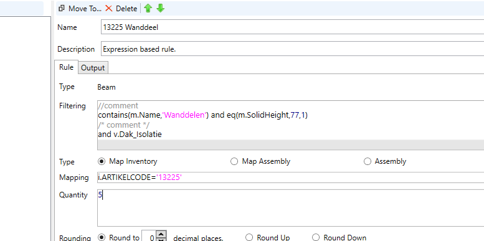Viewport: 484px width, 241px height.
Task: Click the 'Beam' type value text
Action: (106, 87)
